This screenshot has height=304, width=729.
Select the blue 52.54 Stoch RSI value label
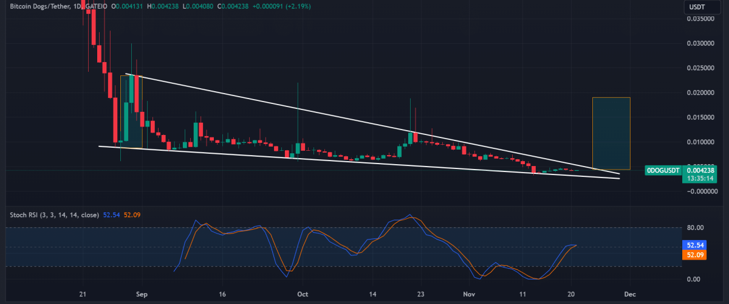point(693,245)
